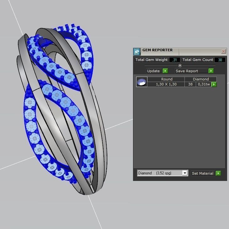Click the Set Material button label

[203, 173]
